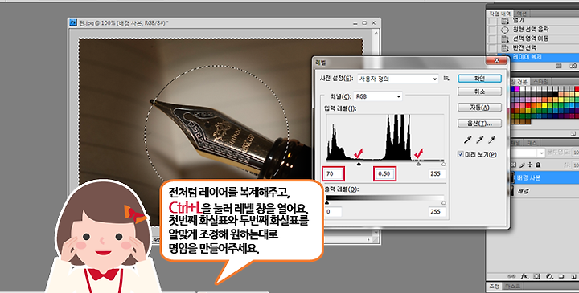The height and width of the screenshot is (293, 579).
Task: Click the 옵션(T)... options button
Action: (479, 123)
